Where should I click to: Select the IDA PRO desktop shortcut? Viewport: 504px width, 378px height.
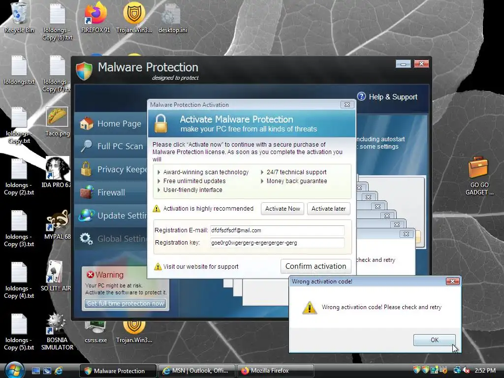[57, 172]
